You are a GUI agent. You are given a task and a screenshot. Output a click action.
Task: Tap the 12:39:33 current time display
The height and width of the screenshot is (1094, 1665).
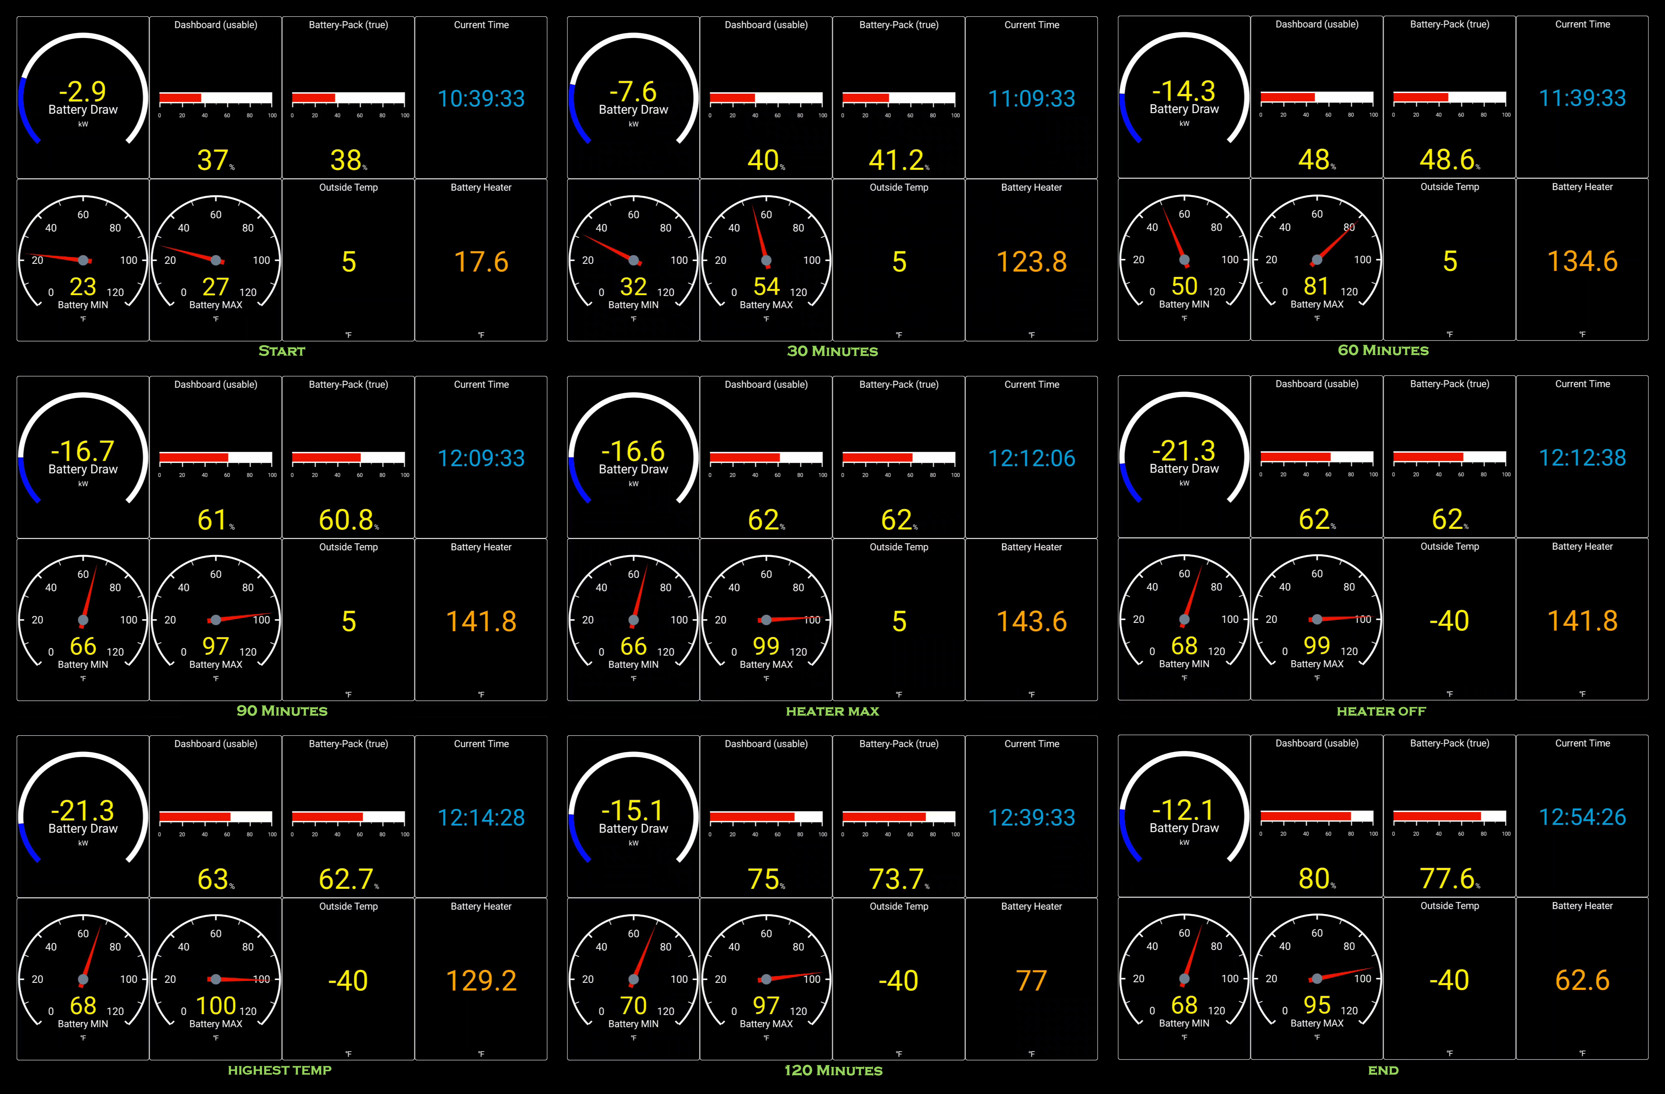click(1031, 818)
